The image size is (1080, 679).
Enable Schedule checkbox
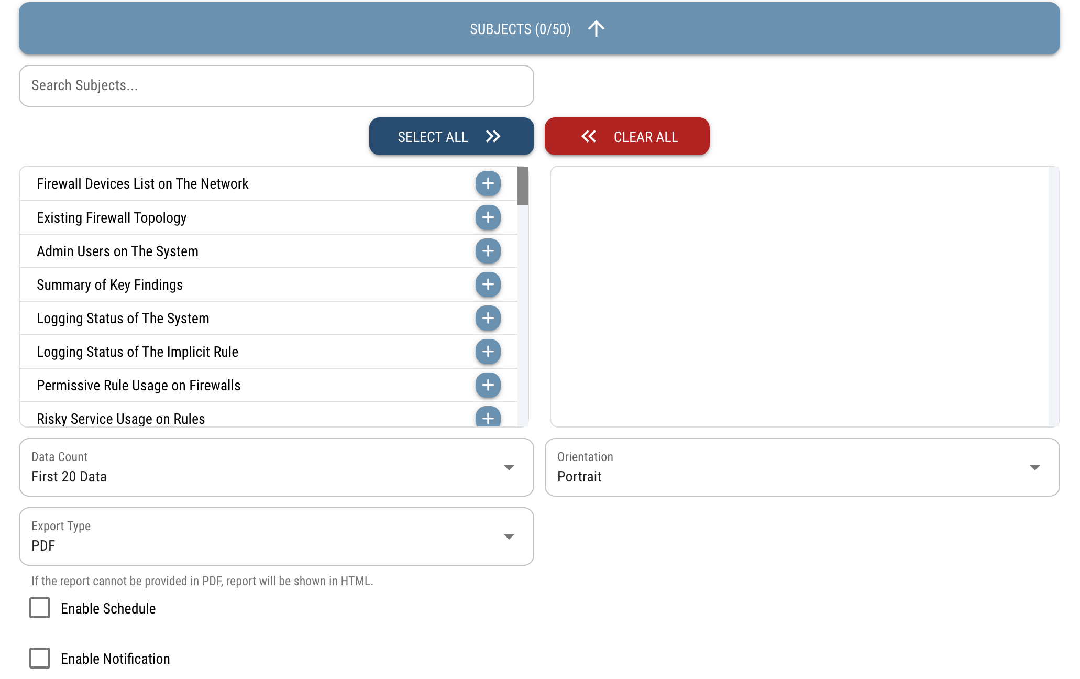(40, 608)
